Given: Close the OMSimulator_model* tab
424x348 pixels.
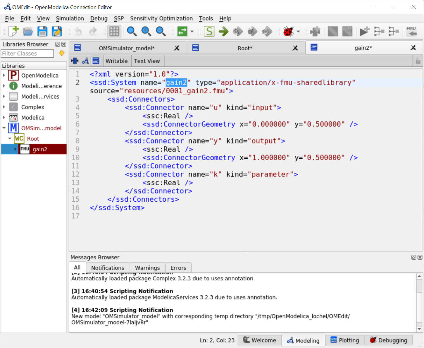Looking at the screenshot, I should pyautogui.click(x=177, y=48).
